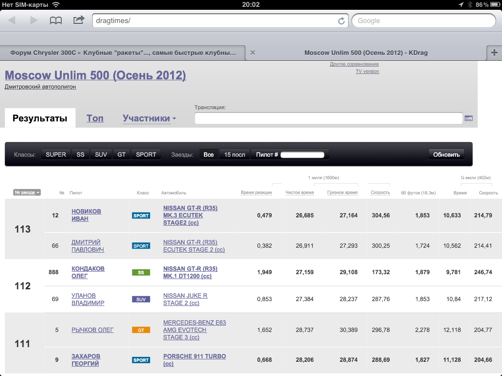
Task: Open Nissan GT-R Ecutek Stage 2 link
Action: pos(194,246)
